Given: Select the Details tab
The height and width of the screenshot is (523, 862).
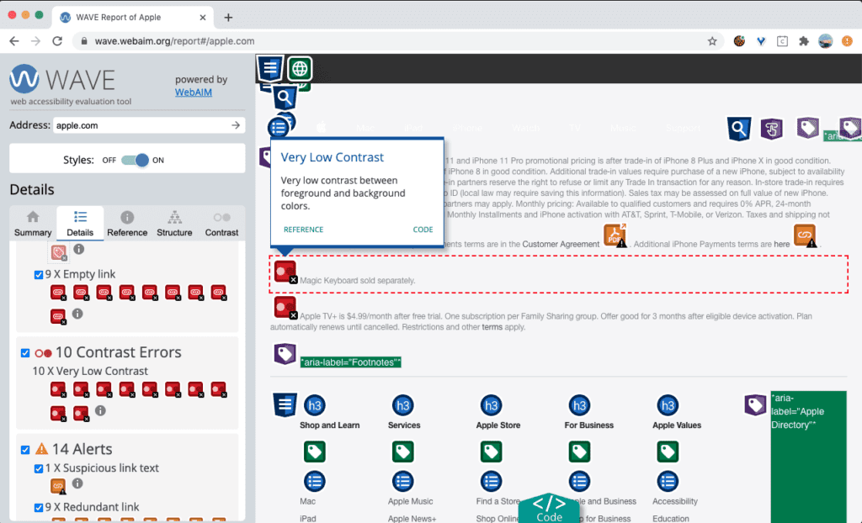Looking at the screenshot, I should [x=80, y=224].
